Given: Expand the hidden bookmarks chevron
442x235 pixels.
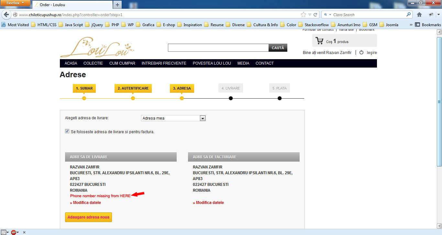Looking at the screenshot, I should [411, 25].
